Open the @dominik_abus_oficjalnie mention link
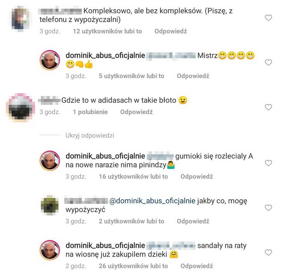 click(x=152, y=201)
